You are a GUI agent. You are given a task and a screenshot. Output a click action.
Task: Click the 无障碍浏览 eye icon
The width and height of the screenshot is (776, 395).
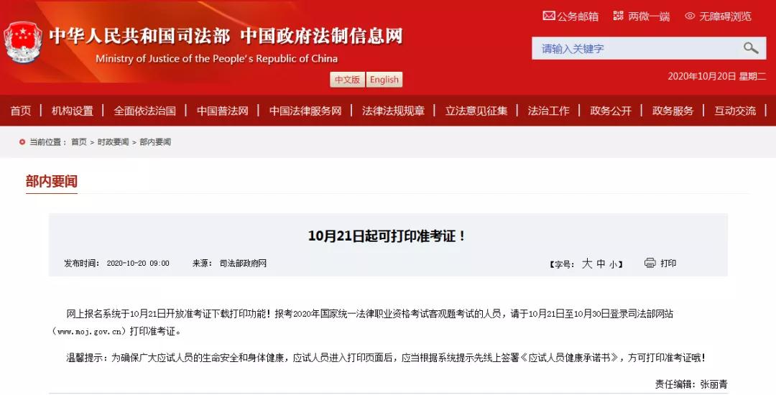tap(690, 16)
